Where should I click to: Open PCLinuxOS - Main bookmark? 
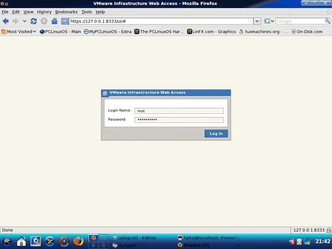60,32
